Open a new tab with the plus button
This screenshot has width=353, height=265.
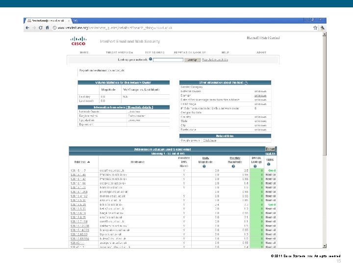pyautogui.click(x=76, y=21)
